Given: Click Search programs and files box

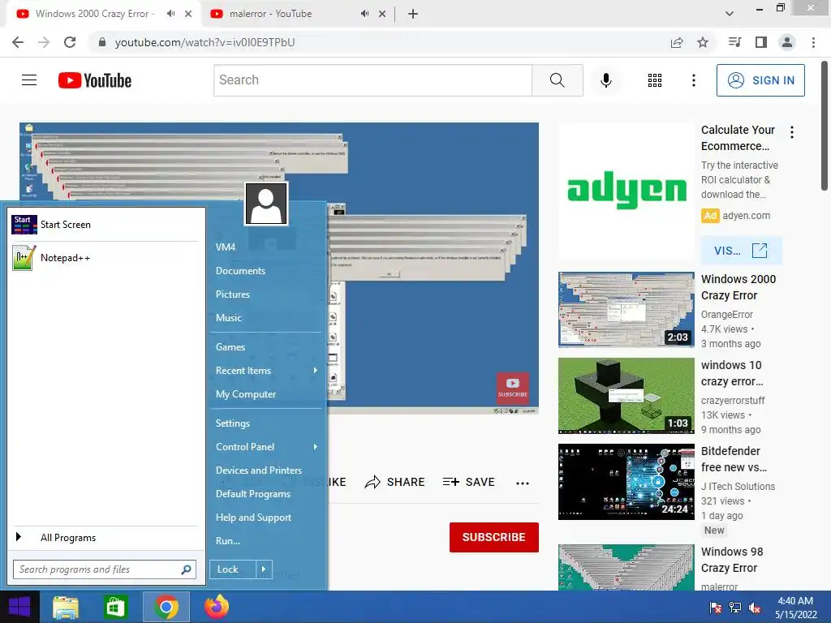Looking at the screenshot, I should (x=105, y=569).
